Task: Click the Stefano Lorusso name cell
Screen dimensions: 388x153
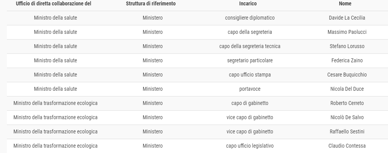Action: [347, 46]
